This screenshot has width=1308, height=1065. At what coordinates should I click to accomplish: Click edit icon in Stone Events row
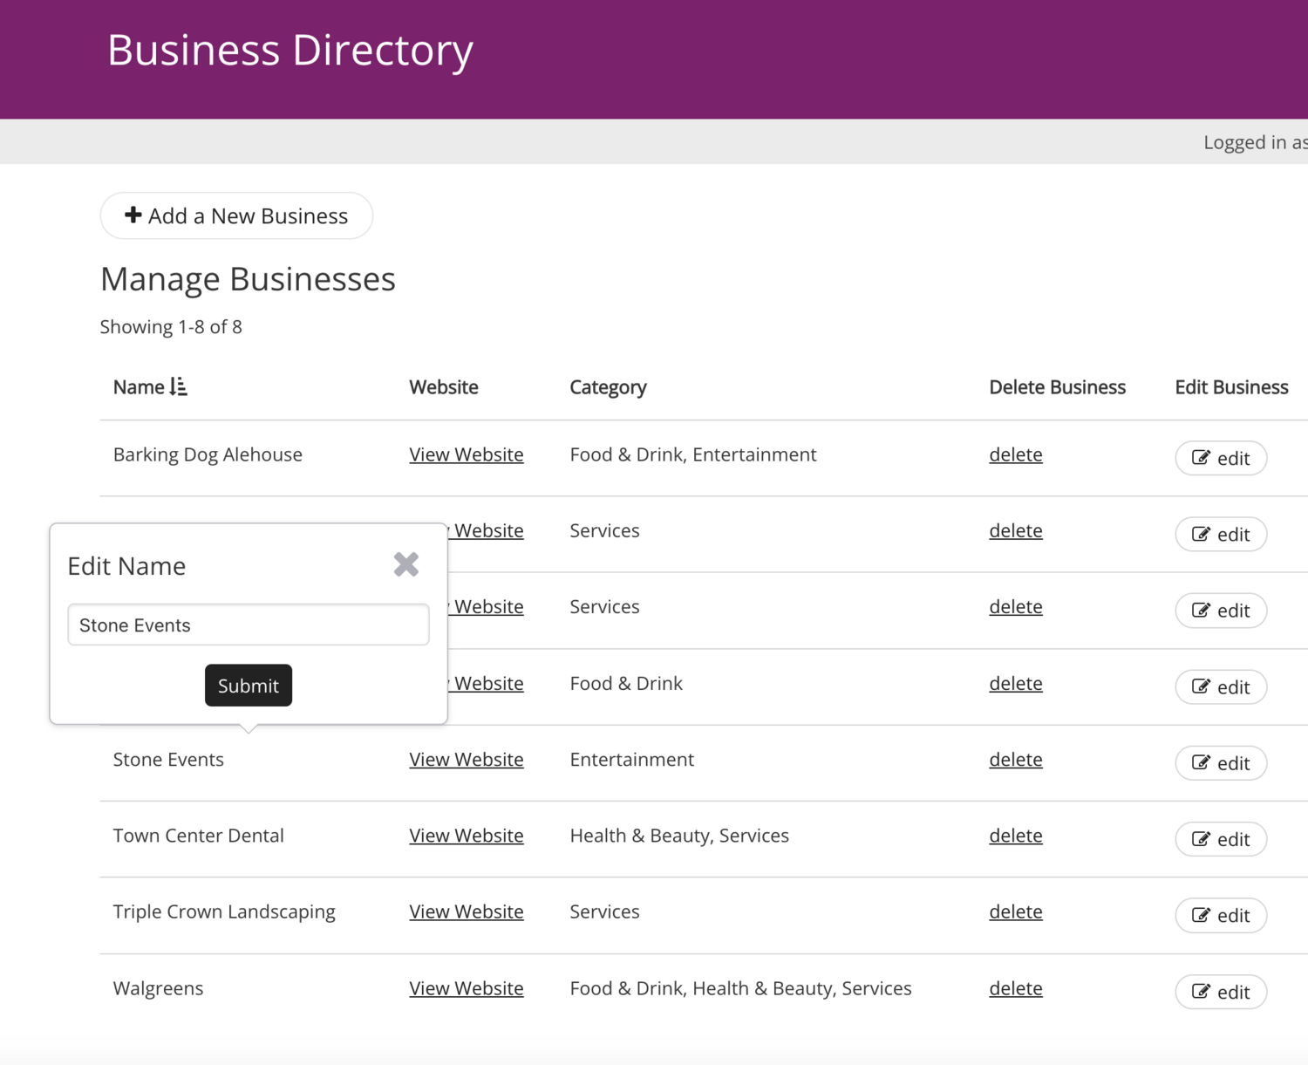click(1201, 762)
